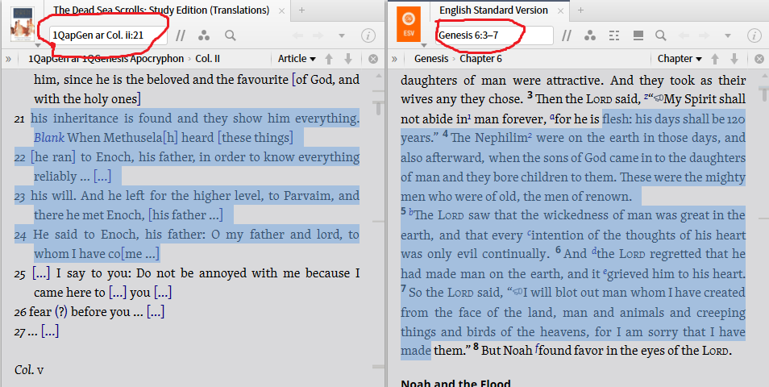Viewport: 769px width, 387px height.
Task: Click verse number 8 in Genesis
Action: (476, 348)
